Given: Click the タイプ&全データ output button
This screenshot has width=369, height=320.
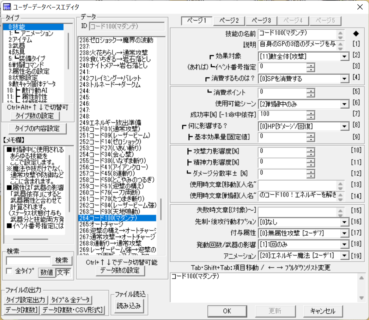Looking at the screenshot, I should click(x=70, y=300).
